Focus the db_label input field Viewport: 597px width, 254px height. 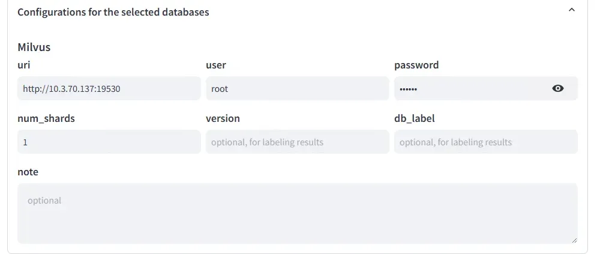tap(485, 142)
